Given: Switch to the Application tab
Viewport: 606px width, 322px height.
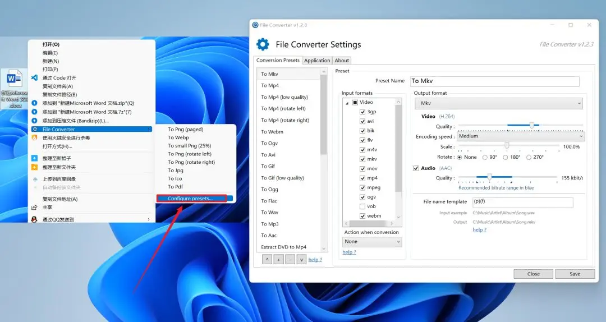Looking at the screenshot, I should point(317,60).
